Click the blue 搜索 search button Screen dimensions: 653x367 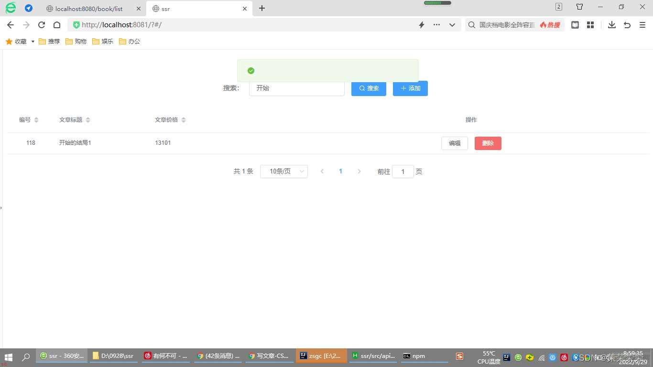point(369,88)
